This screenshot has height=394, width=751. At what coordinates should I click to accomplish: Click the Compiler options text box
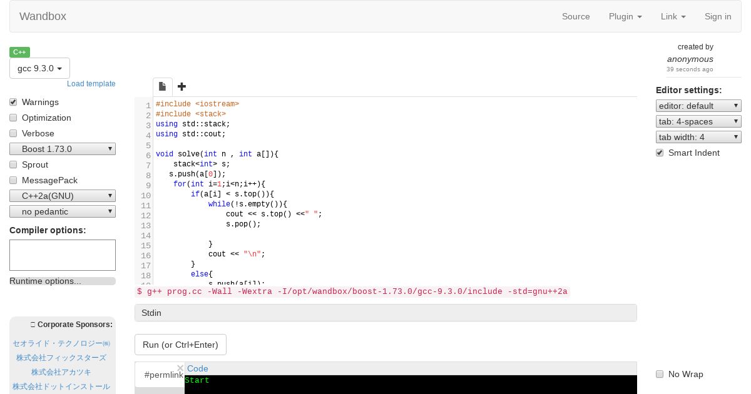point(63,255)
